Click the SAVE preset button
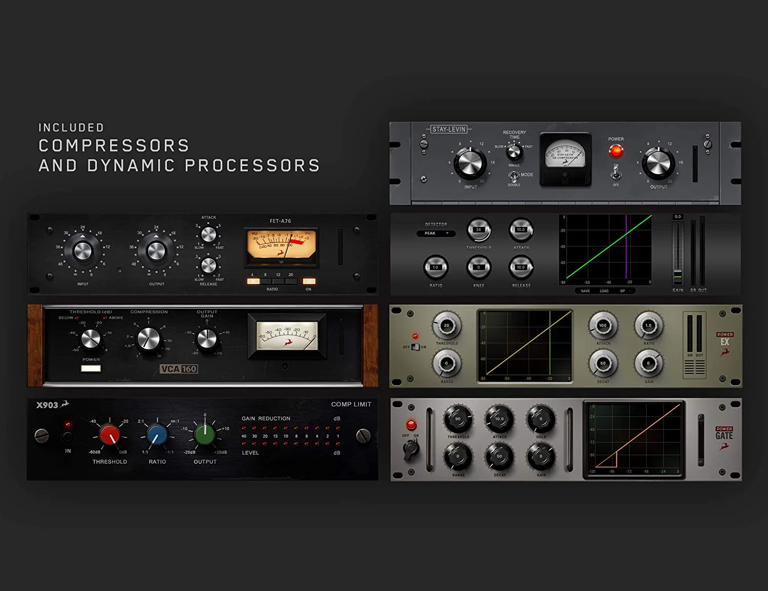 [585, 291]
